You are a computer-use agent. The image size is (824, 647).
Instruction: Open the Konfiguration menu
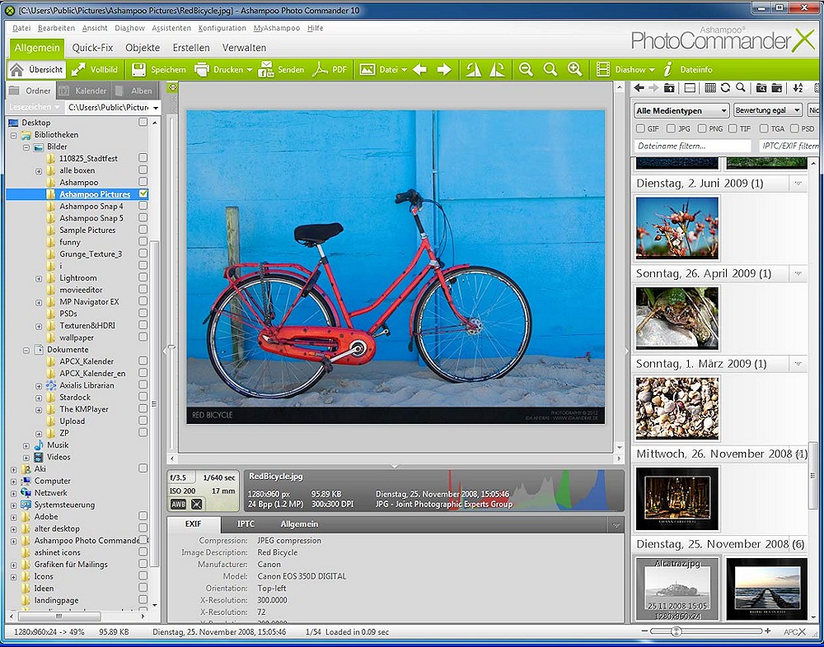(x=222, y=28)
